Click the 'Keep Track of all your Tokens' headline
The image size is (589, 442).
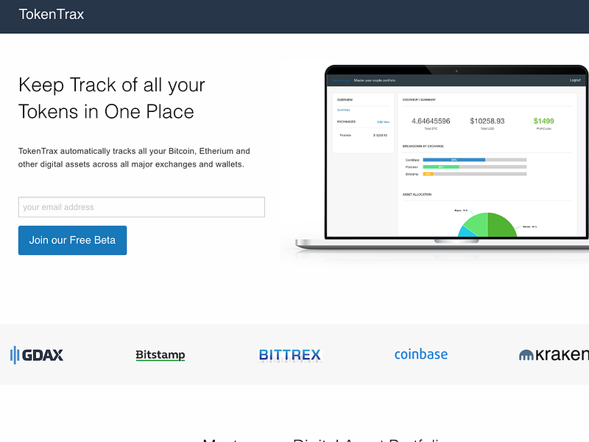tap(112, 98)
